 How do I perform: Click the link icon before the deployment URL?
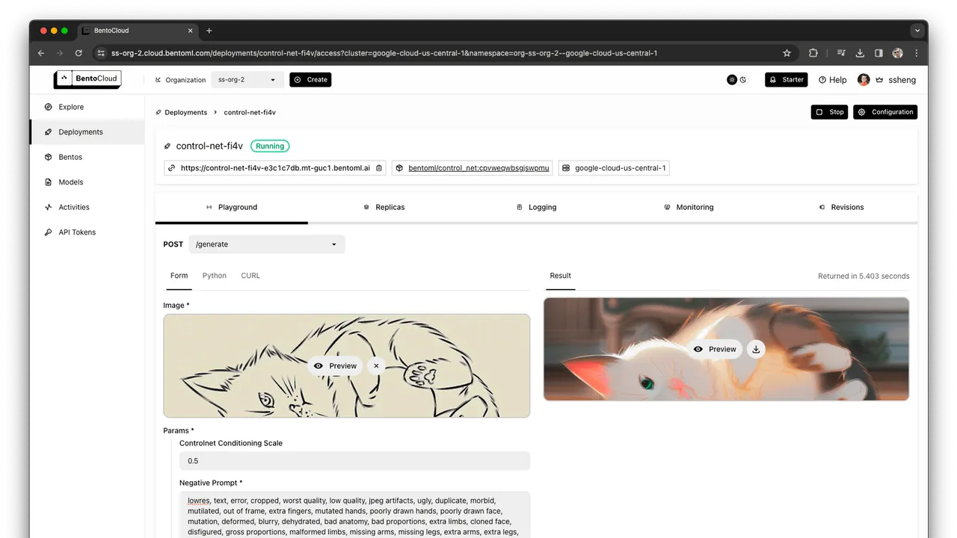(173, 168)
